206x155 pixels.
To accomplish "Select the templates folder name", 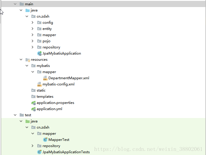I will 45,97.
